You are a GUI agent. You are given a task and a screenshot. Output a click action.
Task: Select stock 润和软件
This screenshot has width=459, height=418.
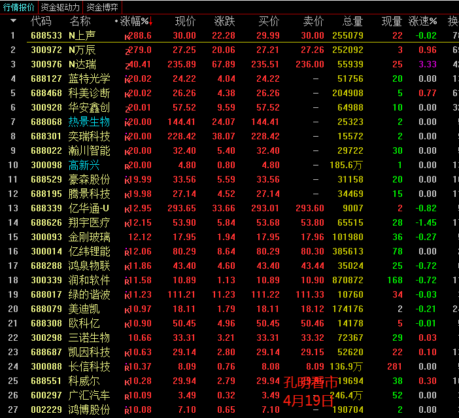pyautogui.click(x=90, y=280)
